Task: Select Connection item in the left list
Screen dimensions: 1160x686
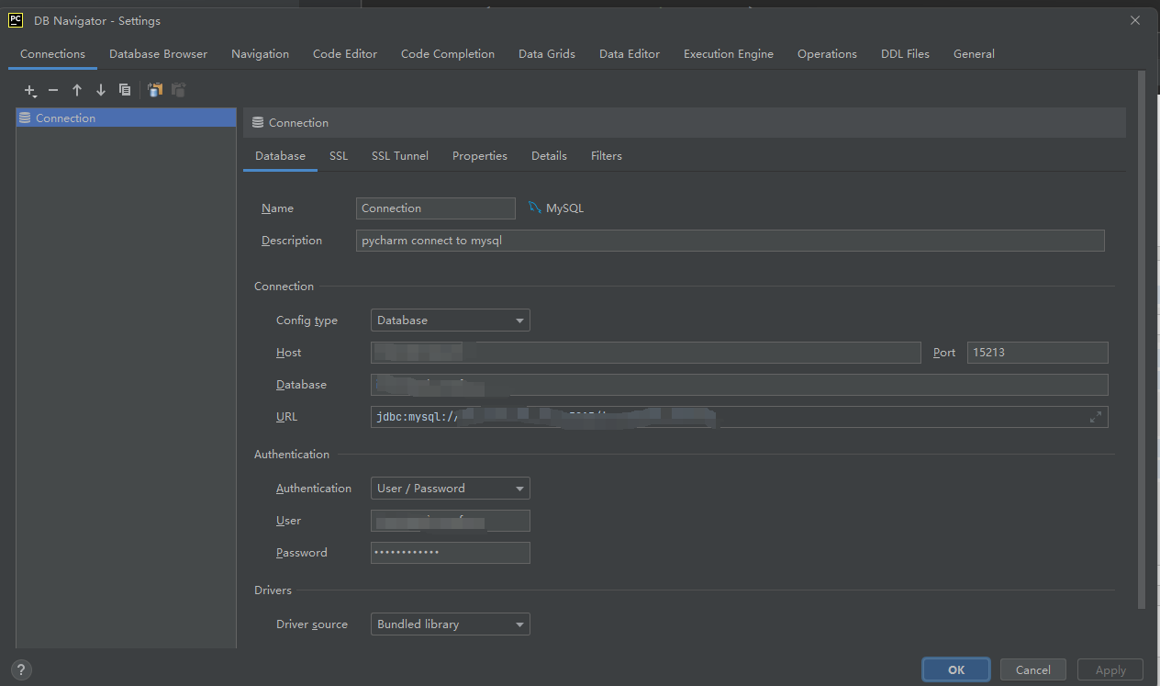Action: [x=126, y=118]
